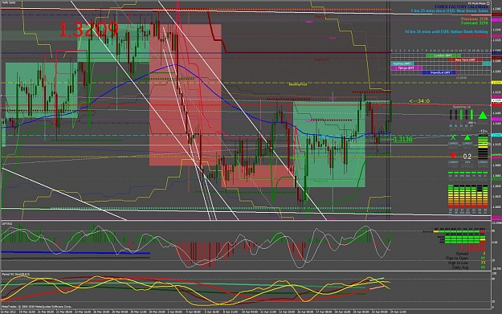Click the EUR Italian Bank Holiday news line
The image size is (502, 314).
(x=447, y=31)
